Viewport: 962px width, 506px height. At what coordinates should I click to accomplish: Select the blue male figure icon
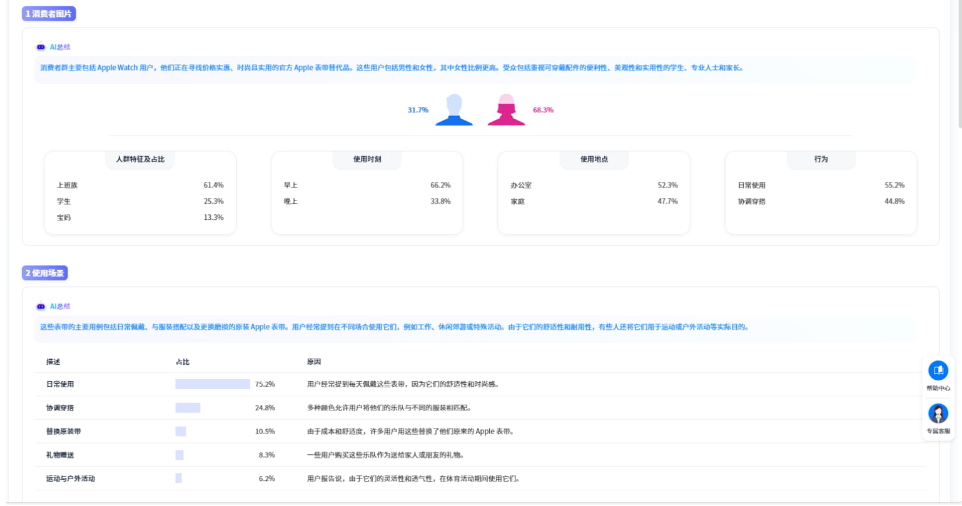[453, 111]
